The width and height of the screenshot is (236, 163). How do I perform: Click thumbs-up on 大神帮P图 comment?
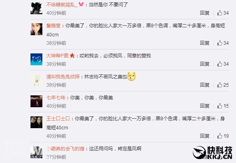tap(223, 64)
